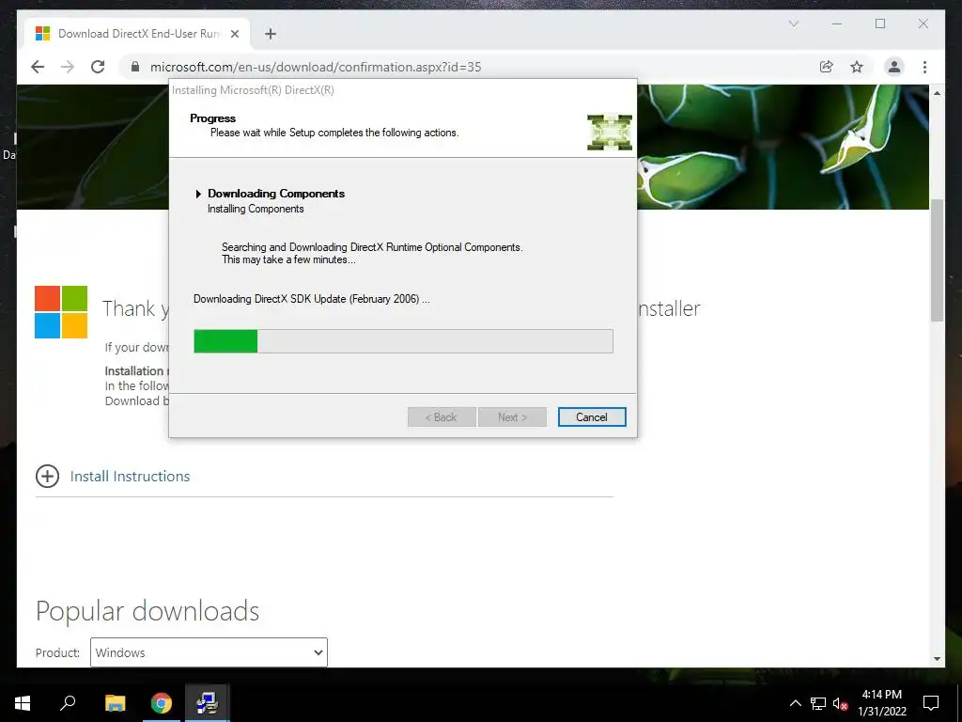Screen dimensions: 962x722
Task: Expand Install Instructions plus icon
Action: pos(47,476)
